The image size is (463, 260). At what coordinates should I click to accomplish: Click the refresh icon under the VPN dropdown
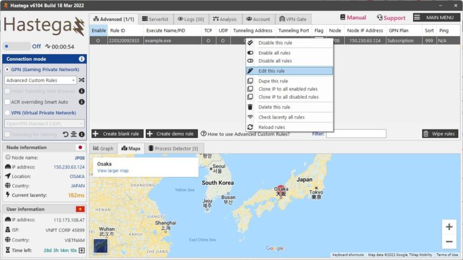pyautogui.click(x=66, y=134)
